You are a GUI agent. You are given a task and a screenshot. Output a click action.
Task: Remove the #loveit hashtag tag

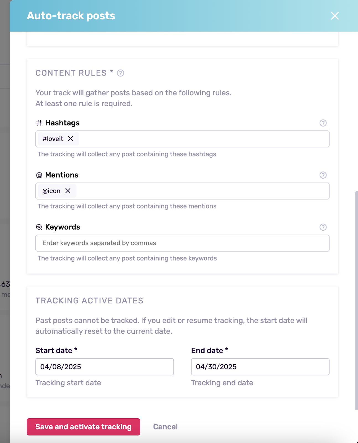[71, 139]
